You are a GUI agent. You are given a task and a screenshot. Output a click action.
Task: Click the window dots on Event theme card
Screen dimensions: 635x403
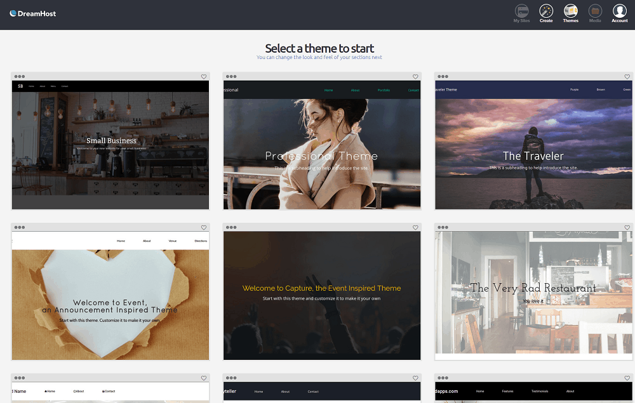20,227
